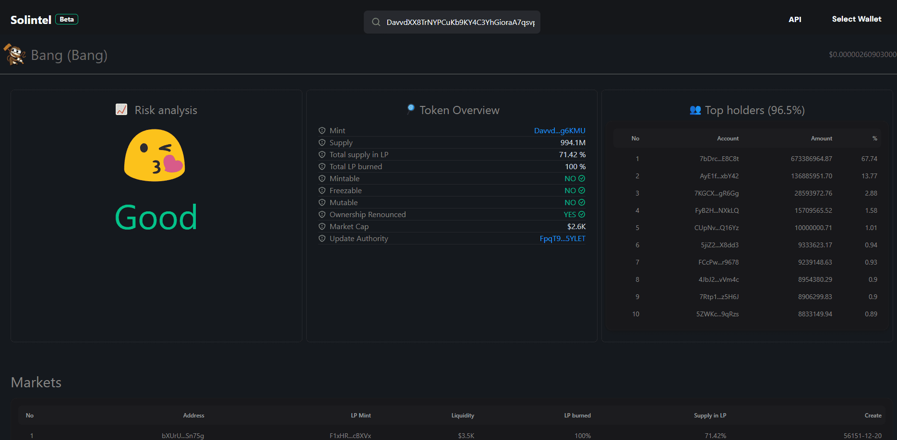Open the API link
897x440 pixels.
[x=795, y=19]
